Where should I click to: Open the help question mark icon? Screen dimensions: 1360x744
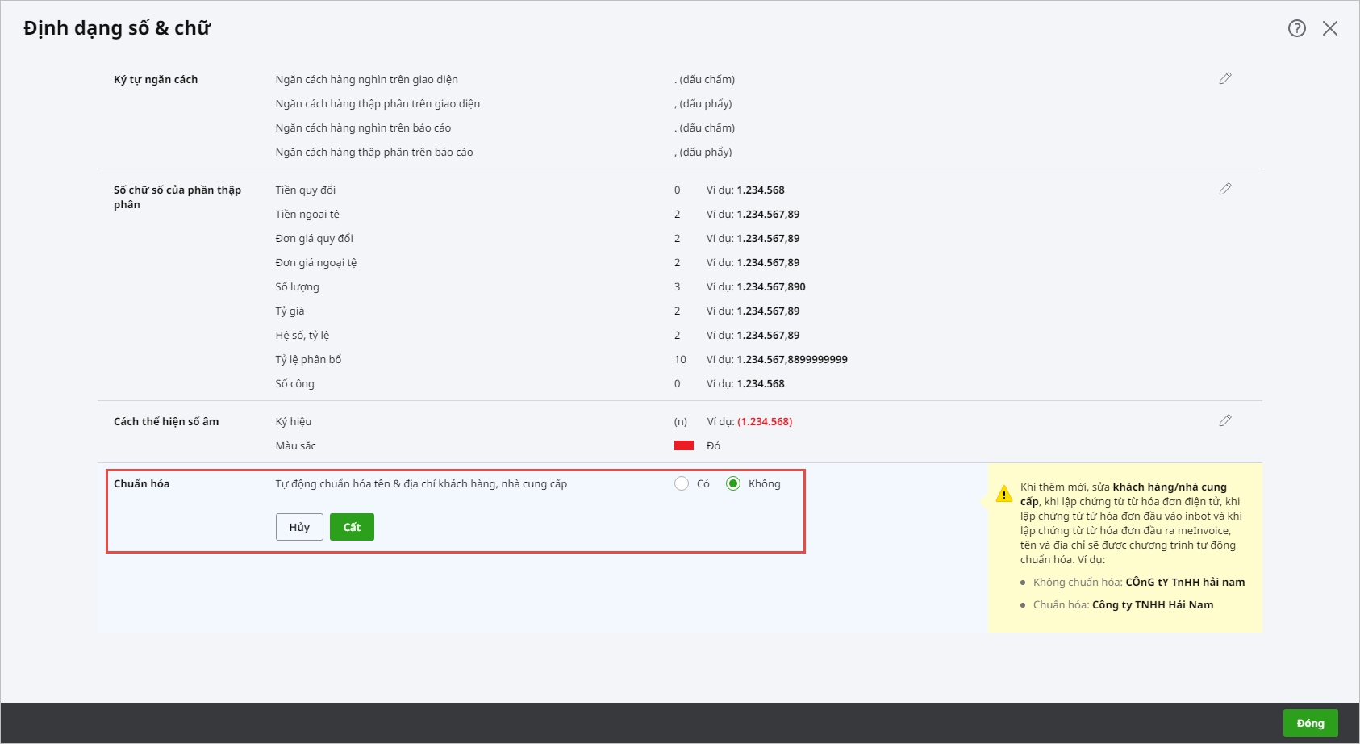(x=1296, y=28)
